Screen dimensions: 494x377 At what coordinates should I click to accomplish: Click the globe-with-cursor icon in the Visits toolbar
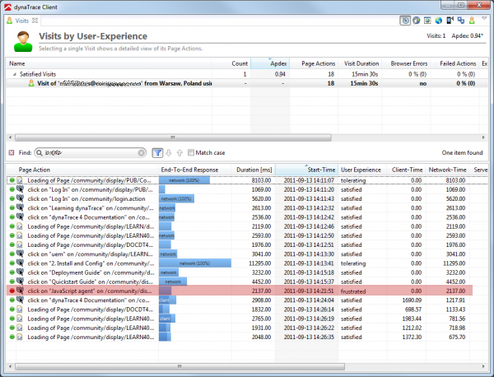[416, 21]
